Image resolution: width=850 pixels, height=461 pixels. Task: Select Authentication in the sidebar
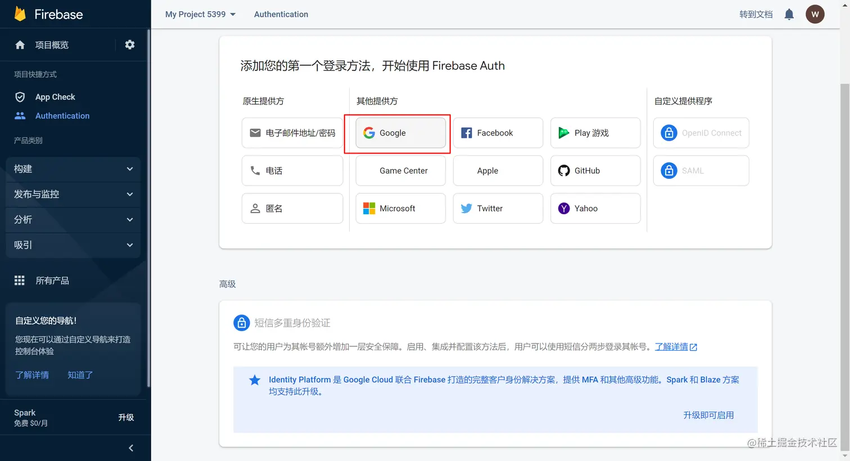click(x=62, y=116)
